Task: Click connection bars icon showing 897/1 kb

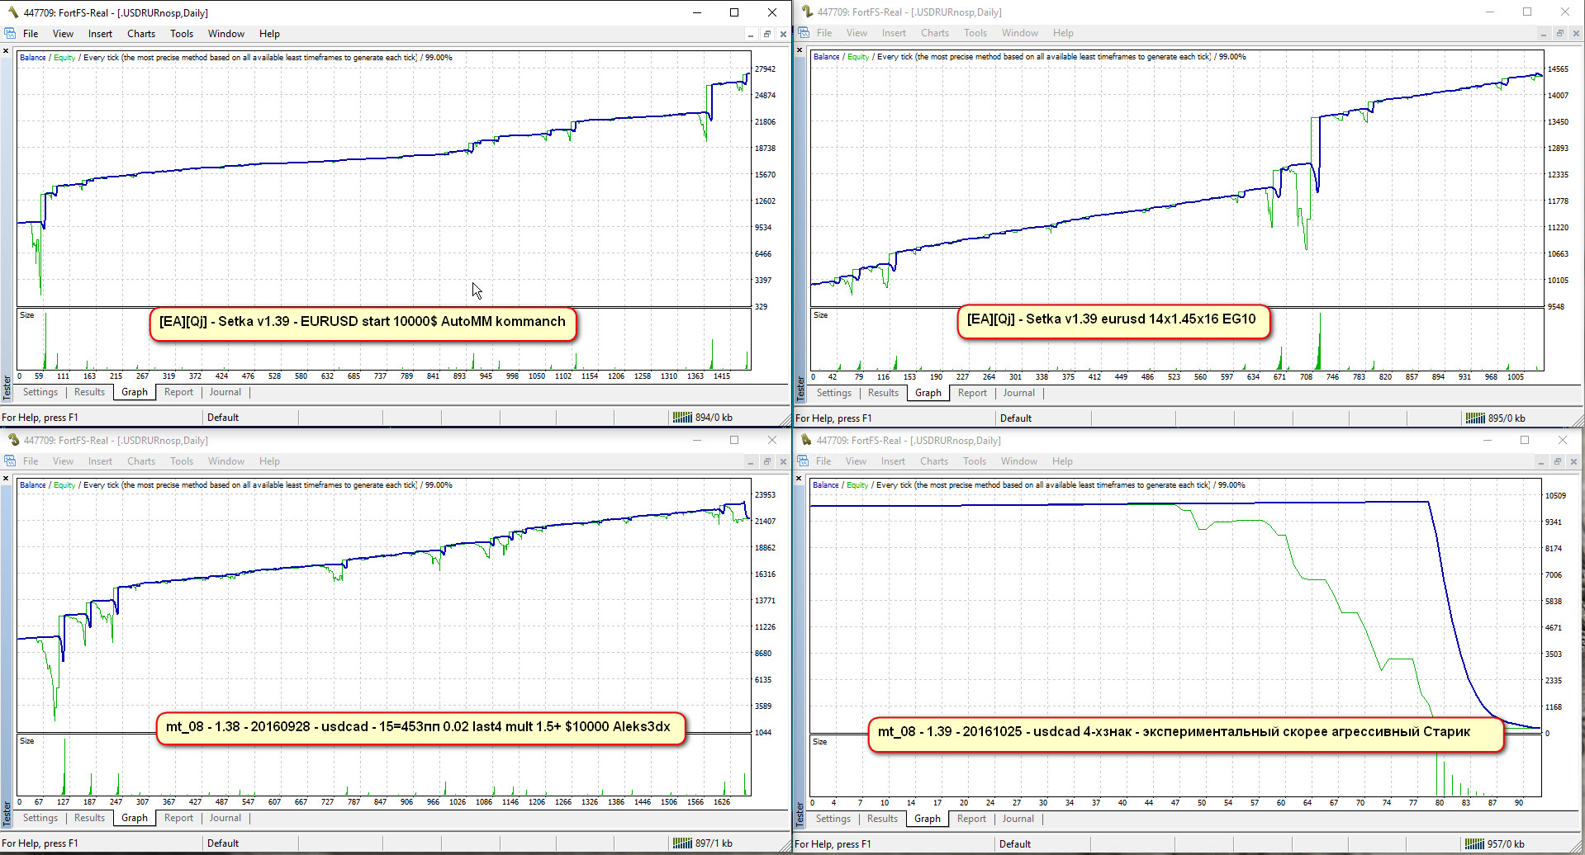Action: tap(682, 843)
